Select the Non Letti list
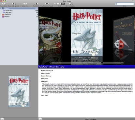The width and height of the screenshot is (135, 120). tap(19, 12)
